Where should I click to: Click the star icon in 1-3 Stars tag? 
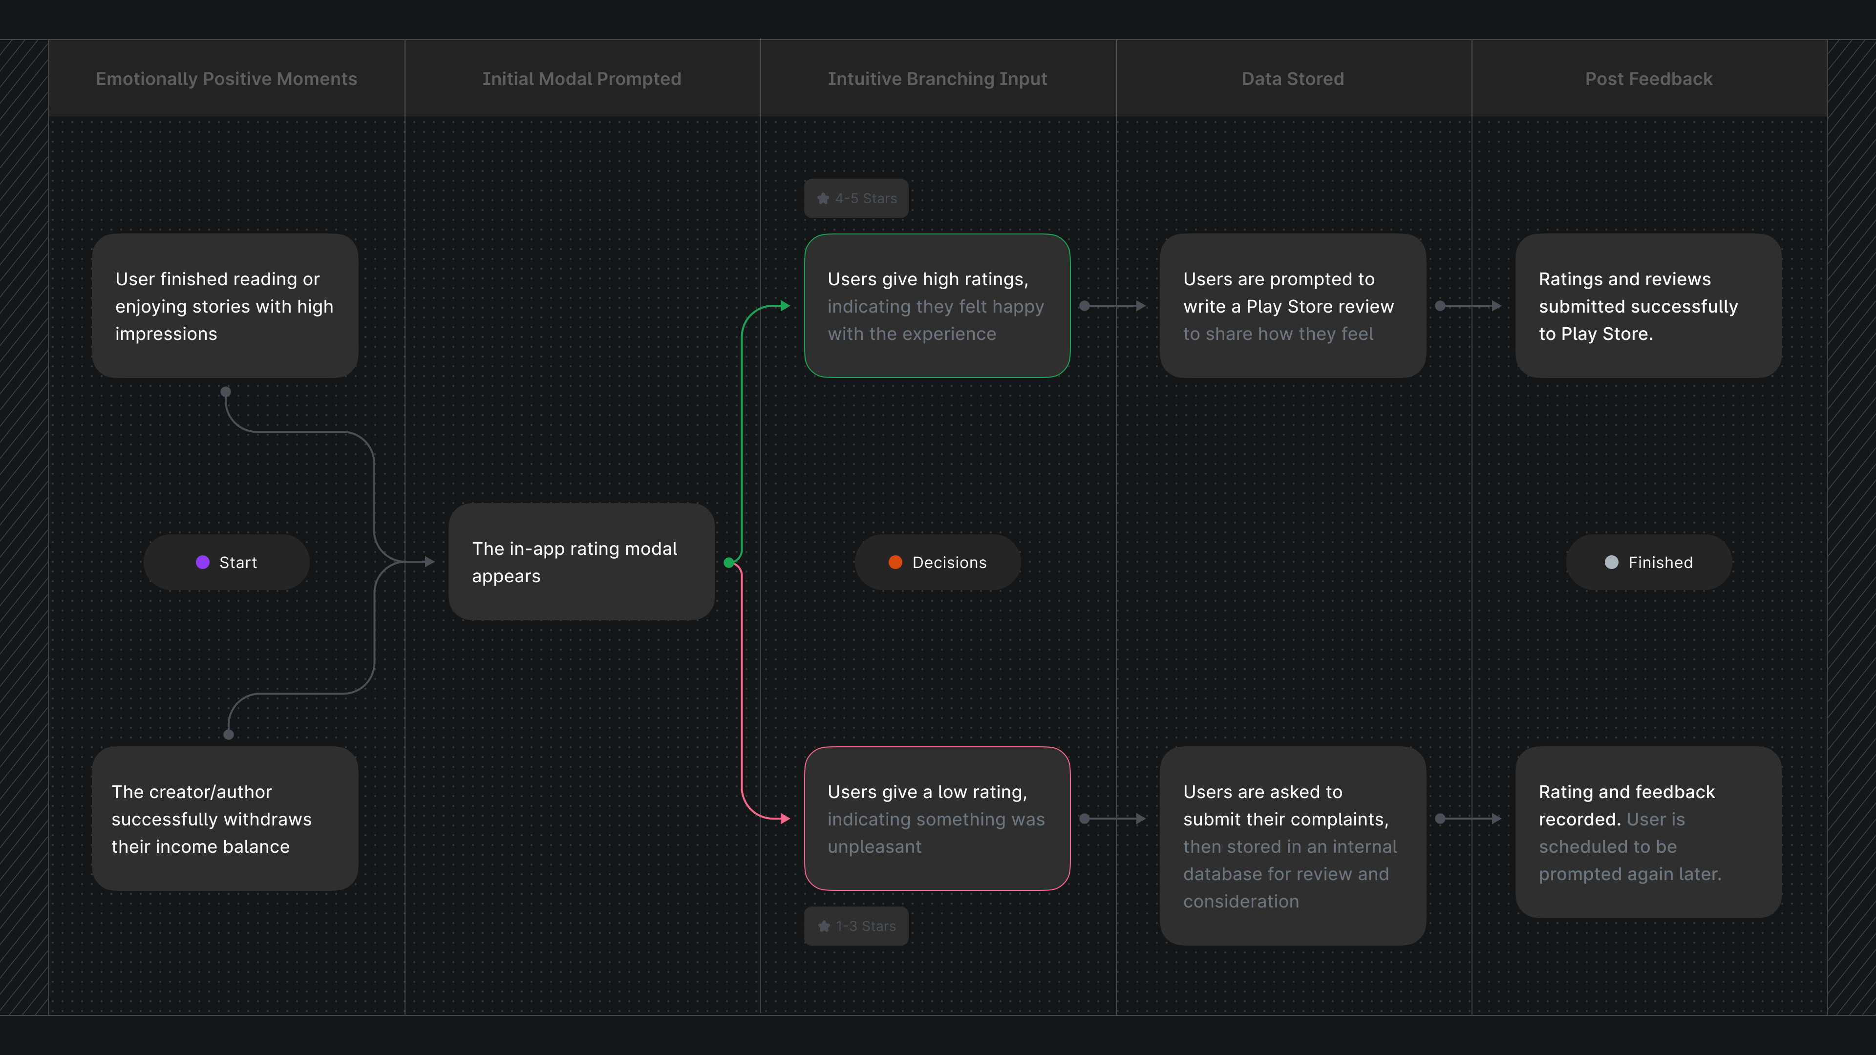[824, 926]
